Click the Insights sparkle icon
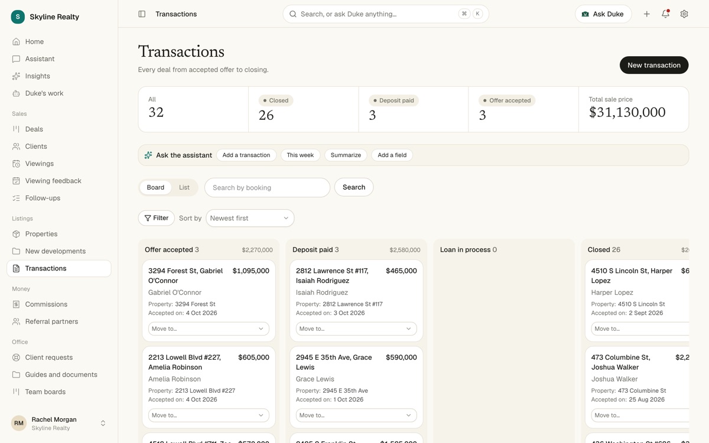The width and height of the screenshot is (709, 443). 16,76
